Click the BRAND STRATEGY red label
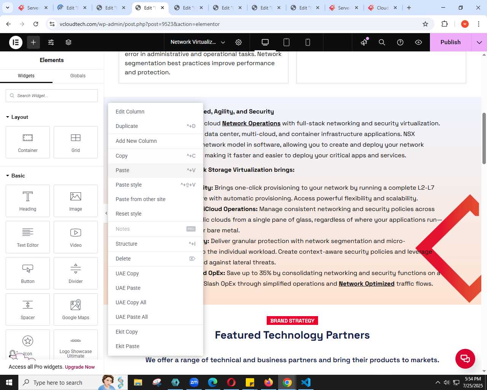487x390 pixels. 292,321
